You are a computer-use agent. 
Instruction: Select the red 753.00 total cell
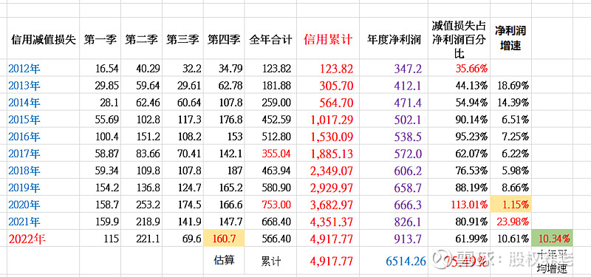coord(270,205)
